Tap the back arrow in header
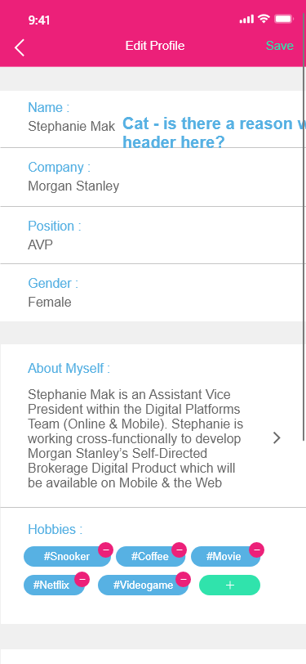The width and height of the screenshot is (306, 664). [x=20, y=47]
